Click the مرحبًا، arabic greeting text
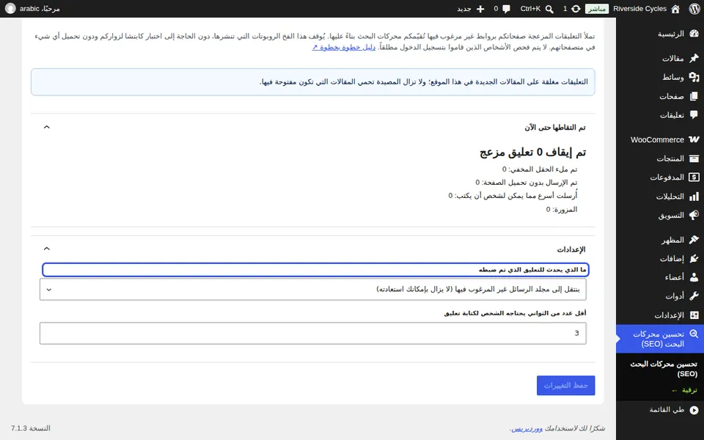 40,9
